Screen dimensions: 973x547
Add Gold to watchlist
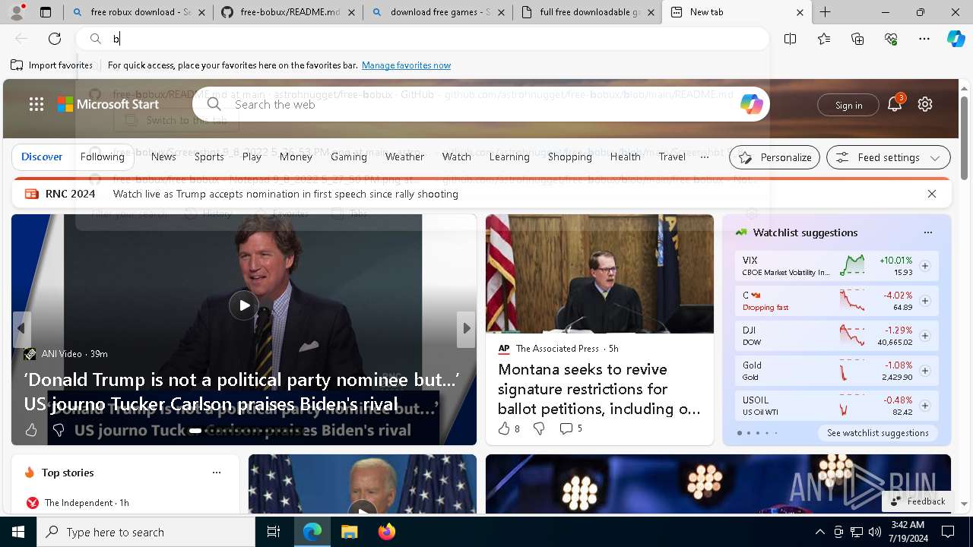pyautogui.click(x=924, y=371)
